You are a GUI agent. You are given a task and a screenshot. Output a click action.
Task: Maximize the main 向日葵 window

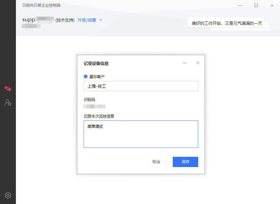tap(256, 5)
